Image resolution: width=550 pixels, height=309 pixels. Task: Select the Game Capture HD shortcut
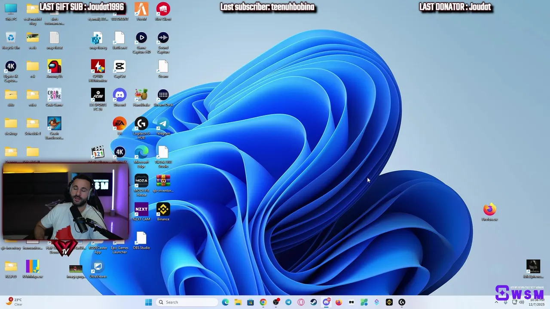[x=141, y=43]
